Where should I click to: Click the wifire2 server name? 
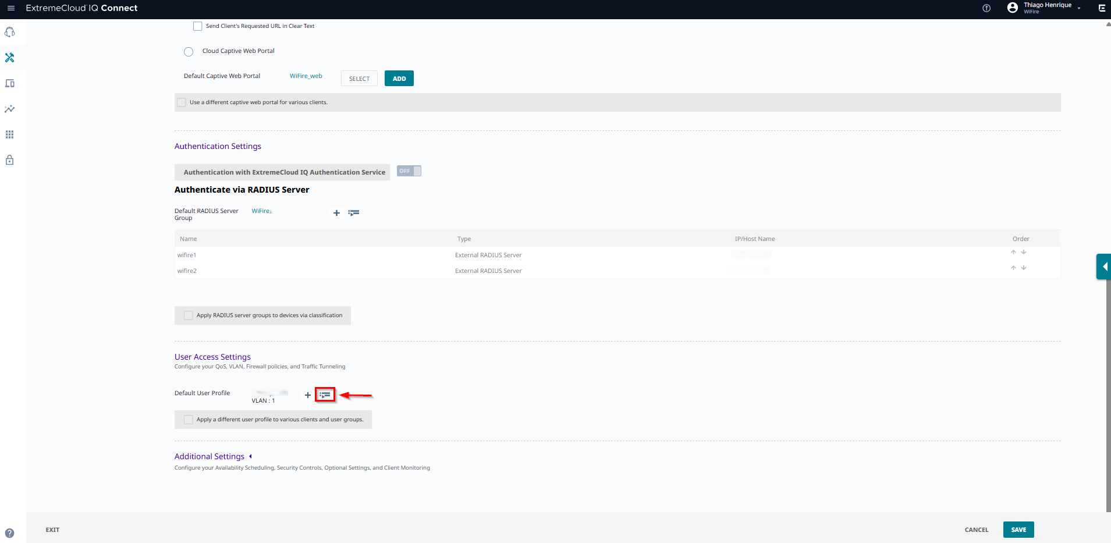187,271
